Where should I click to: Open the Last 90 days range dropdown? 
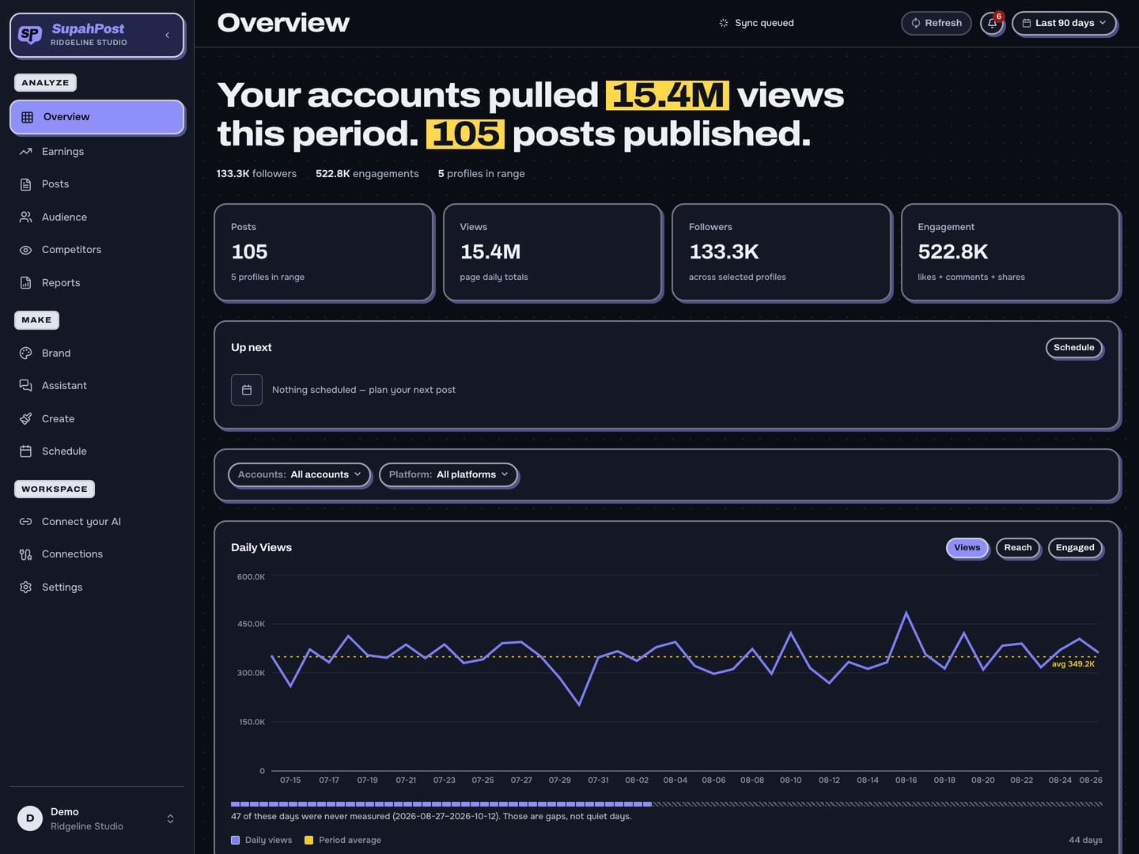pos(1064,23)
